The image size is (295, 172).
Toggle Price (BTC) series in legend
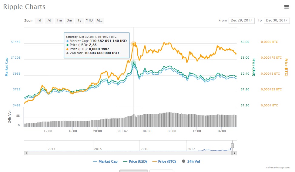pyautogui.click(x=164, y=161)
